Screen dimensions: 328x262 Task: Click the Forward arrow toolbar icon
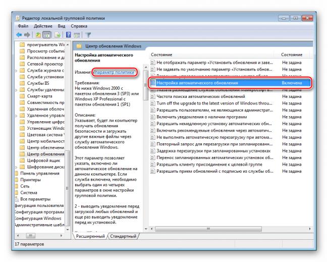tap(27, 35)
